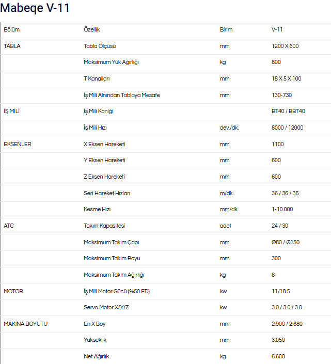Select the MAKİNA BOYUTU section label
This screenshot has height=364, width=331.
click(x=25, y=324)
